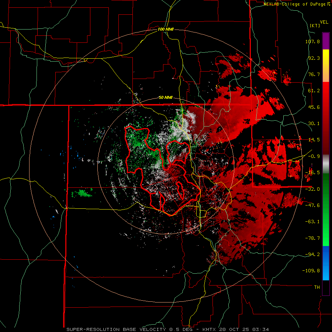Click the black TH color bar segment
This screenshot has width=332, height=332.
[326, 287]
